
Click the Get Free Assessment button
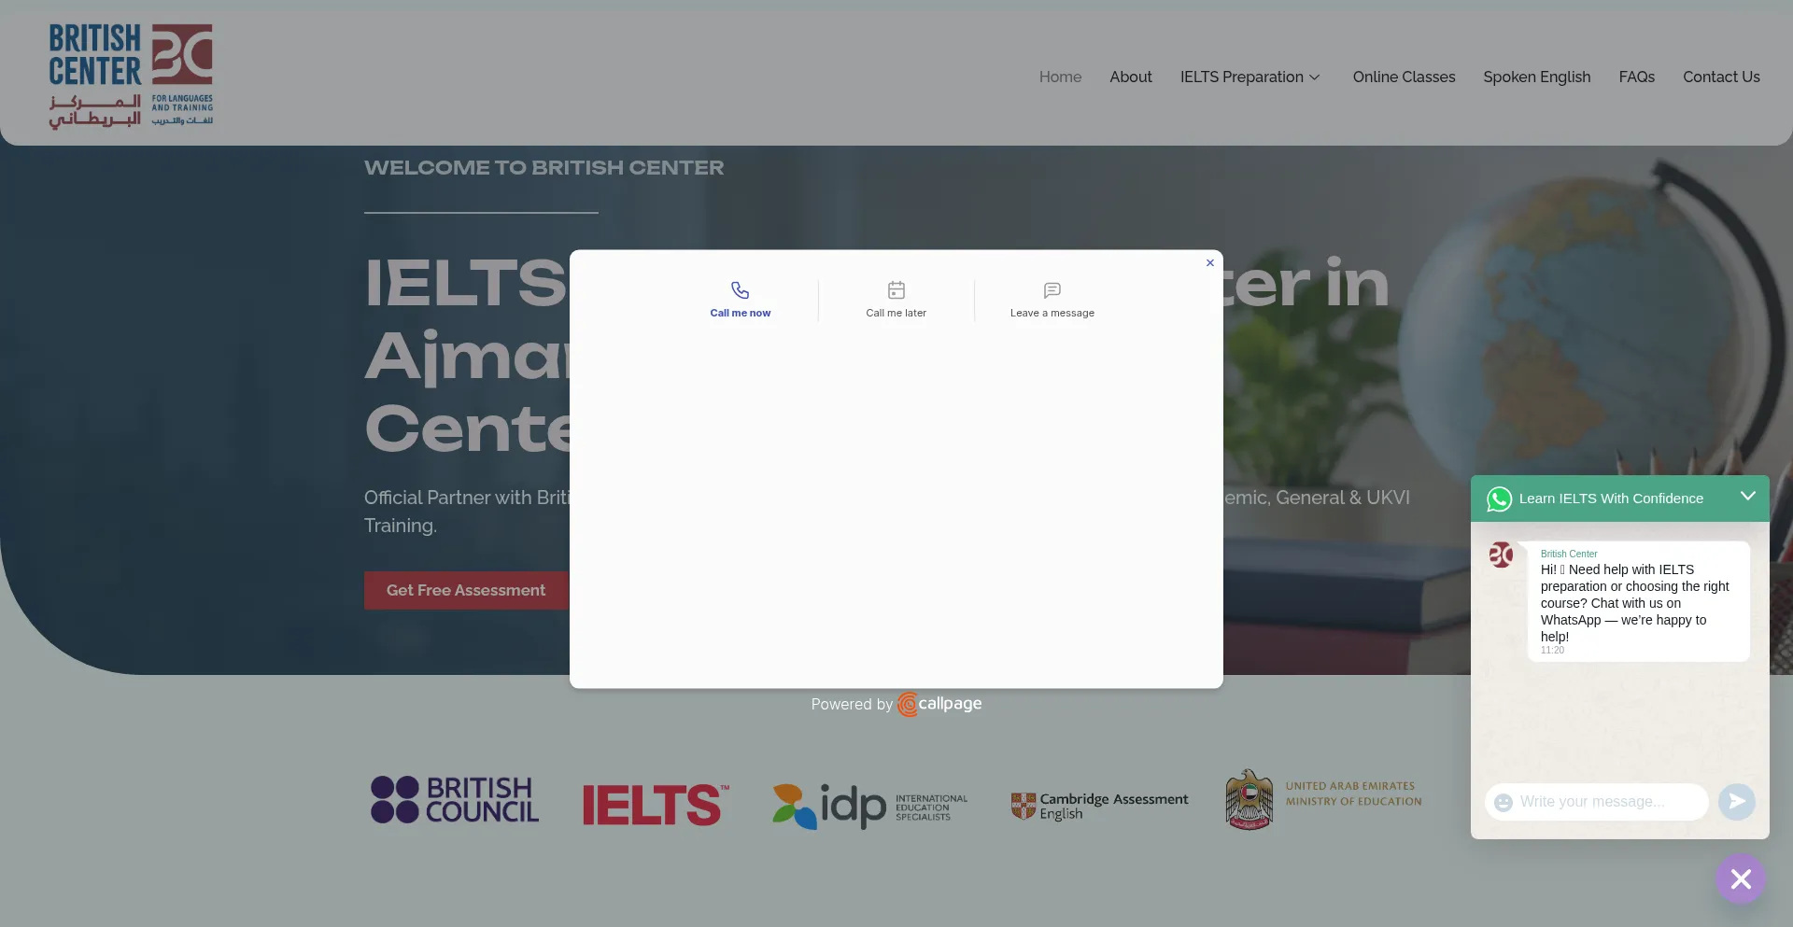click(466, 590)
